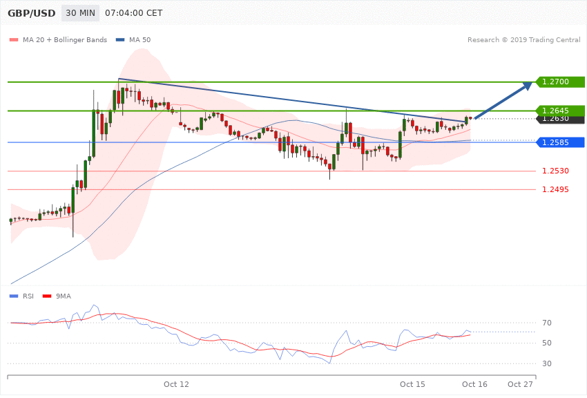This screenshot has height=398, width=587.
Task: Click the Research © 2019 Trading Central credit
Action: pyautogui.click(x=523, y=39)
